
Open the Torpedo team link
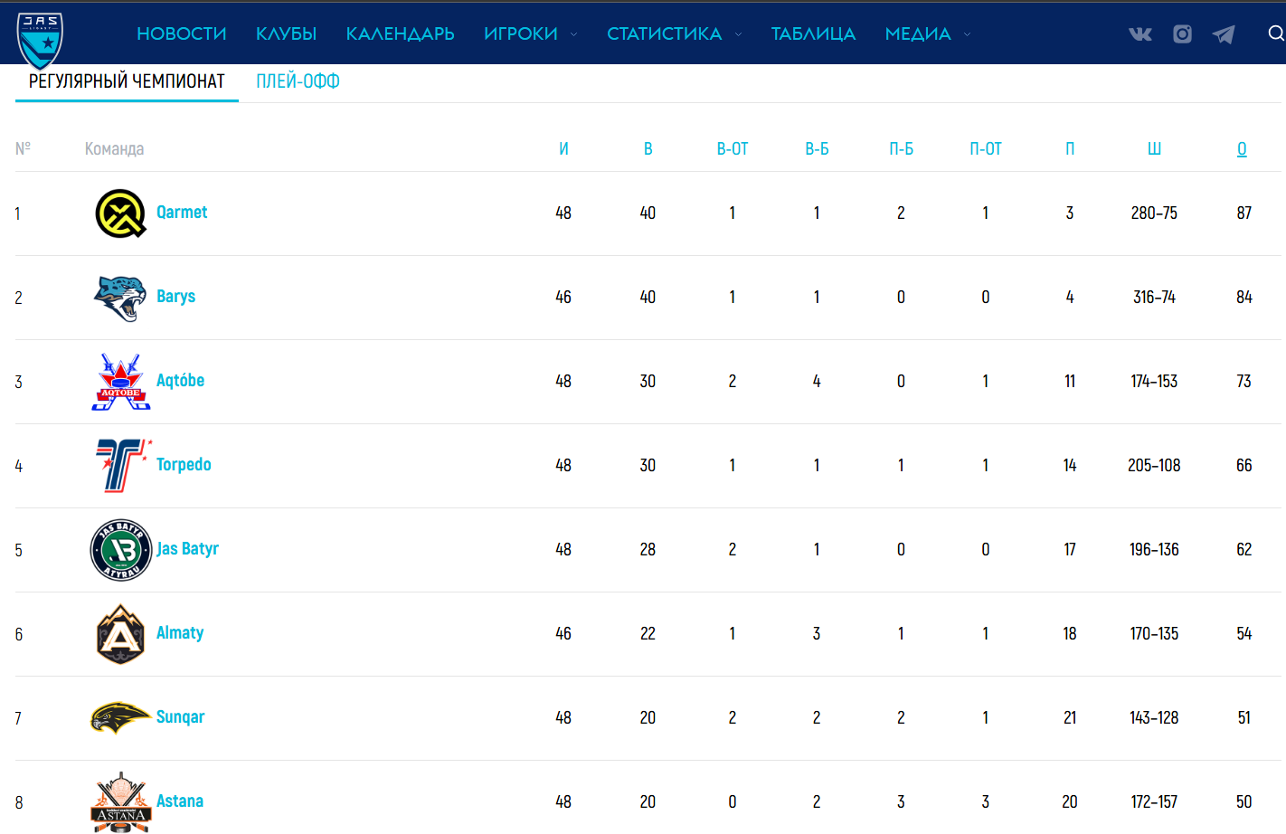coord(184,465)
